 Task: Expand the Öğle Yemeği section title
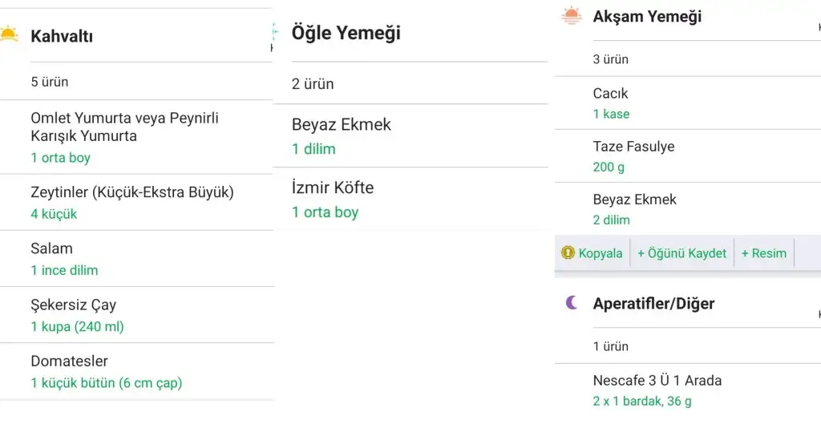click(x=346, y=33)
